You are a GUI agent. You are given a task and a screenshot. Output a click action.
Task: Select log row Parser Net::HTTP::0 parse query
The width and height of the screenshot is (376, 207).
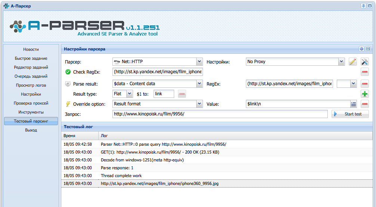pos(217,144)
